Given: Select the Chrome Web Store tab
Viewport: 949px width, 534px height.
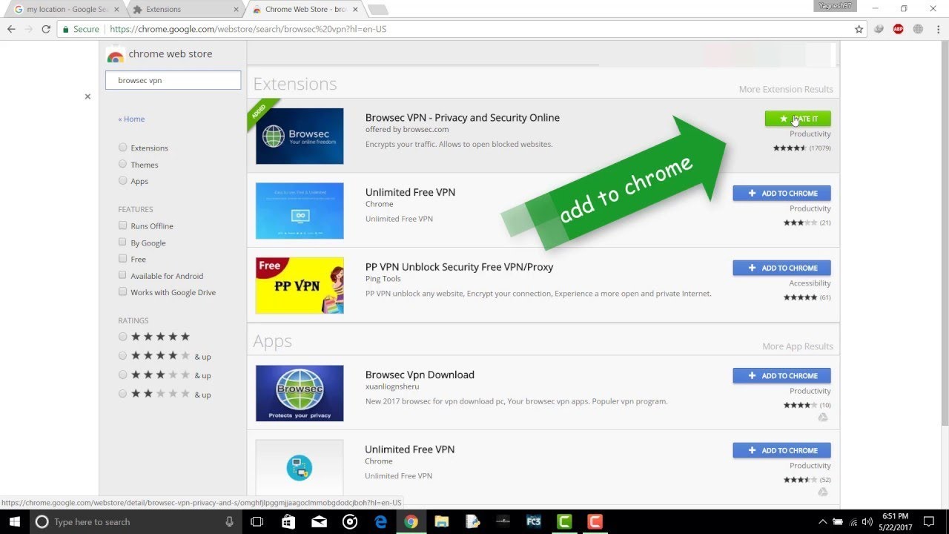Looking at the screenshot, I should [304, 10].
